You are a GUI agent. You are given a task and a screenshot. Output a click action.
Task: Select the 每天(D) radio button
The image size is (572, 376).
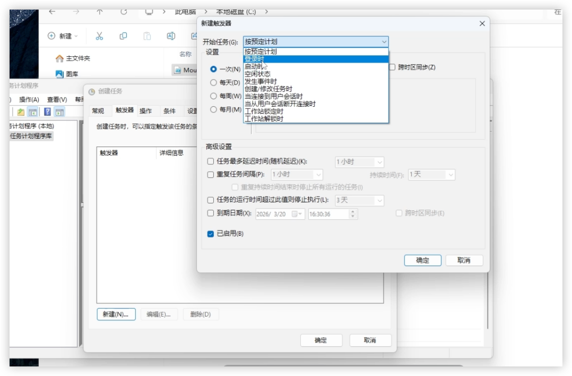[x=214, y=83]
